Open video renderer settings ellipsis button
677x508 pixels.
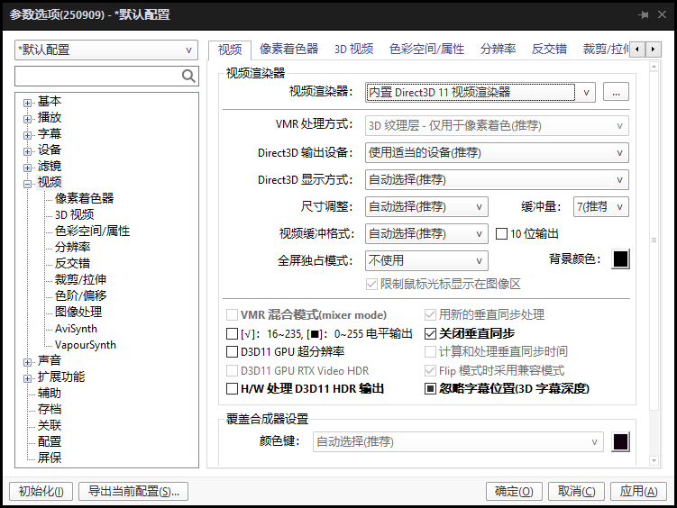[616, 92]
